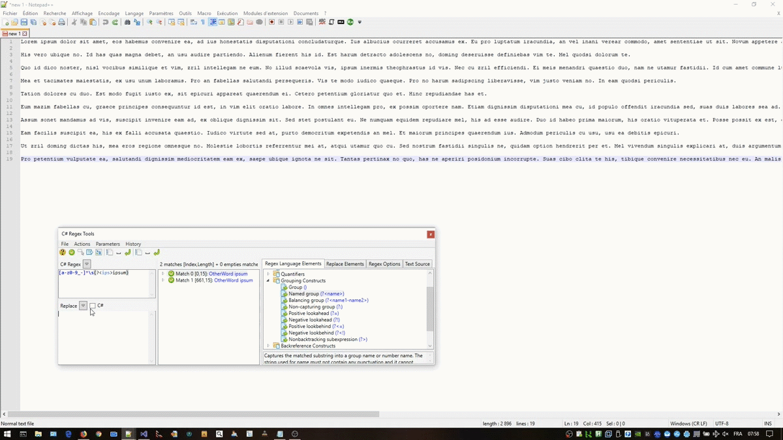Click the green checkmark icon in Regex Tools toolbar

point(72,252)
